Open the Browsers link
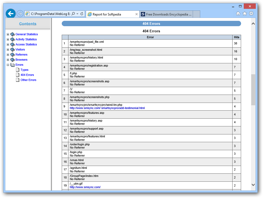 click(21, 60)
